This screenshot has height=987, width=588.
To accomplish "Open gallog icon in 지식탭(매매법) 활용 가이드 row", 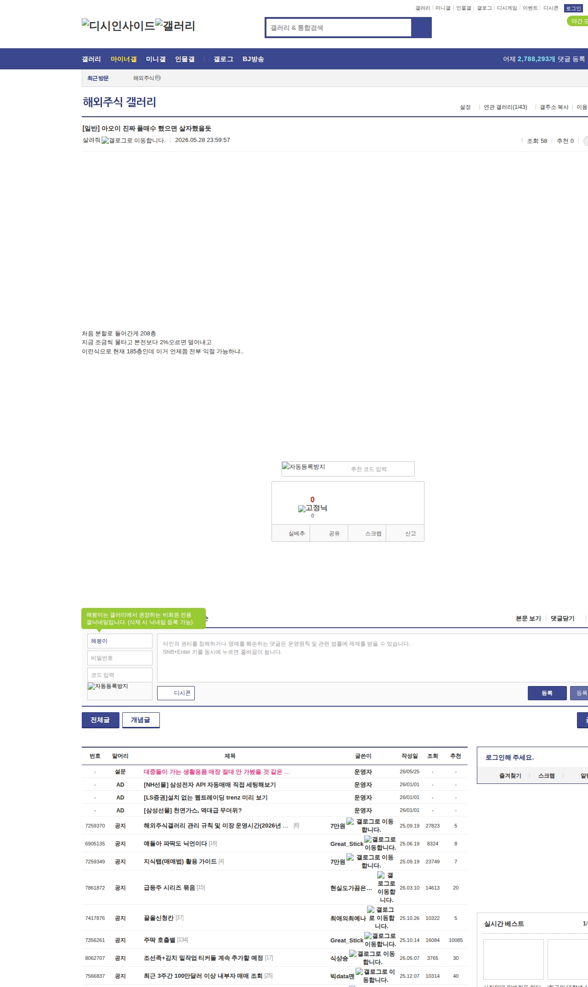I will coord(371,861).
